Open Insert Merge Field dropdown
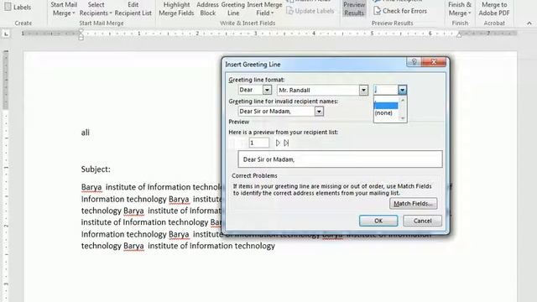The height and width of the screenshot is (302, 537). pyautogui.click(x=265, y=9)
